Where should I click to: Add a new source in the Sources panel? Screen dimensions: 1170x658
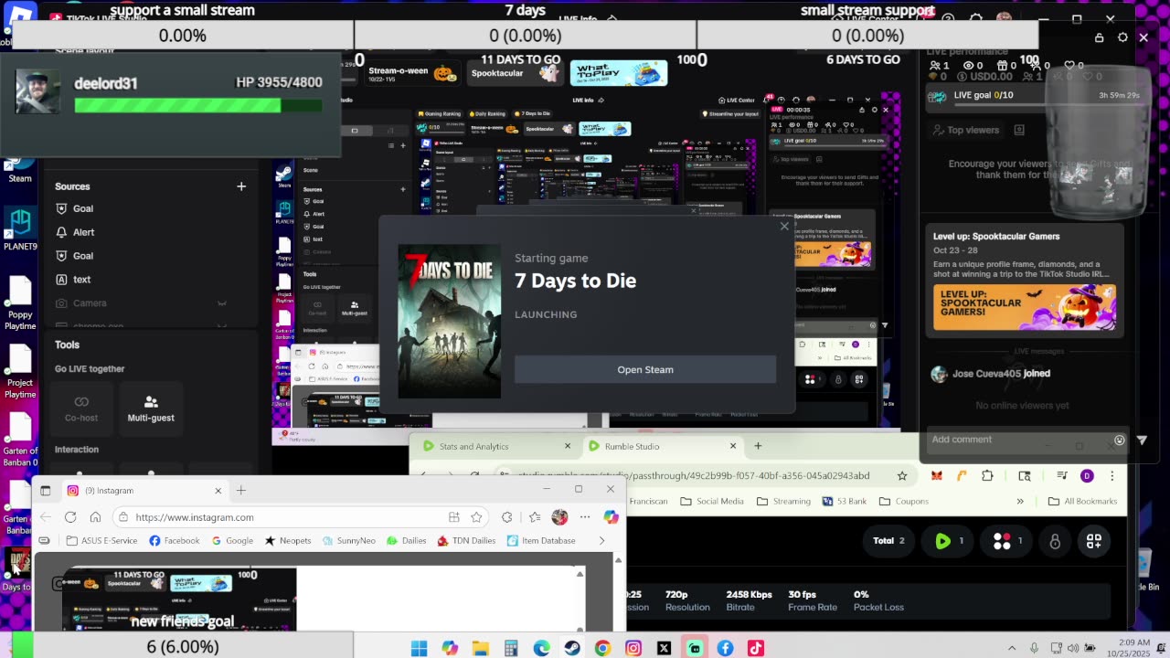[241, 186]
